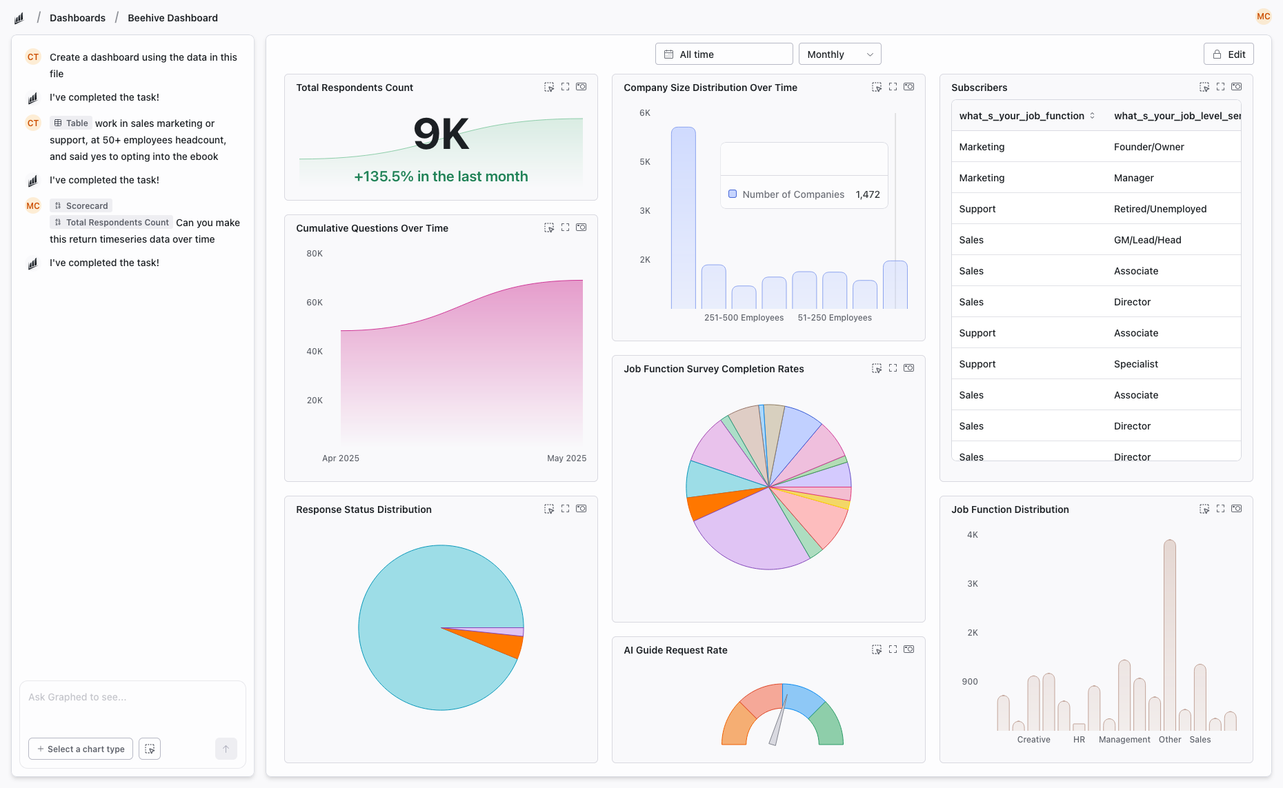Toggle edit lock using the Edit button
The width and height of the screenshot is (1283, 788).
[1229, 54]
